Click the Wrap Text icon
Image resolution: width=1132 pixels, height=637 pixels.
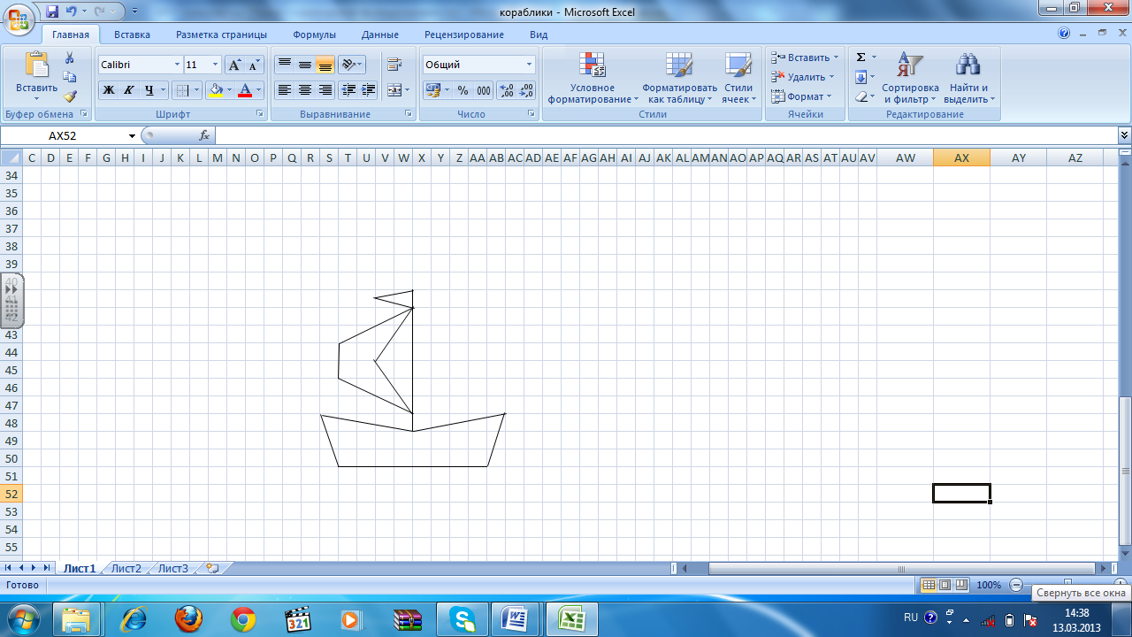(x=394, y=65)
